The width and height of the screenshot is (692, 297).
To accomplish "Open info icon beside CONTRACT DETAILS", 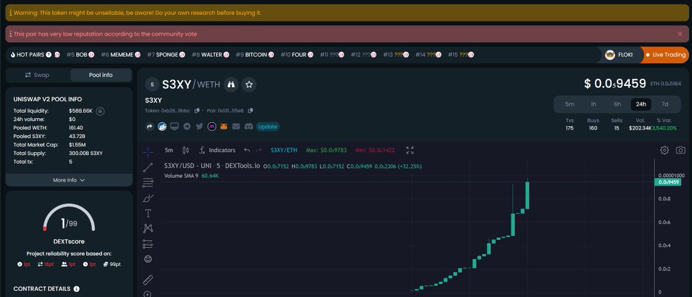I will tap(77, 289).
